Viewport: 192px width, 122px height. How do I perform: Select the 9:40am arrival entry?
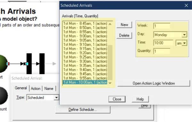tap(85, 70)
